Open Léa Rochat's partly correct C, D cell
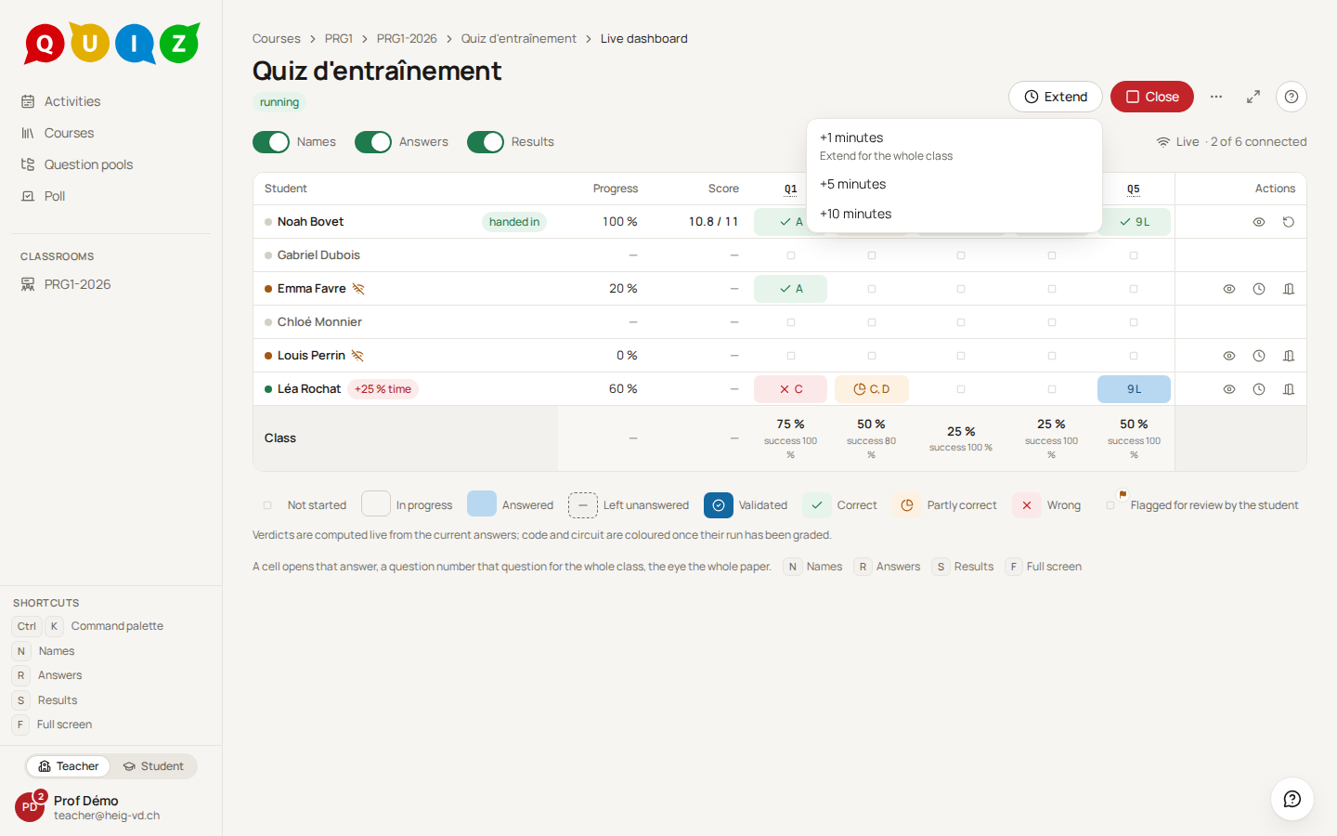 [872, 389]
